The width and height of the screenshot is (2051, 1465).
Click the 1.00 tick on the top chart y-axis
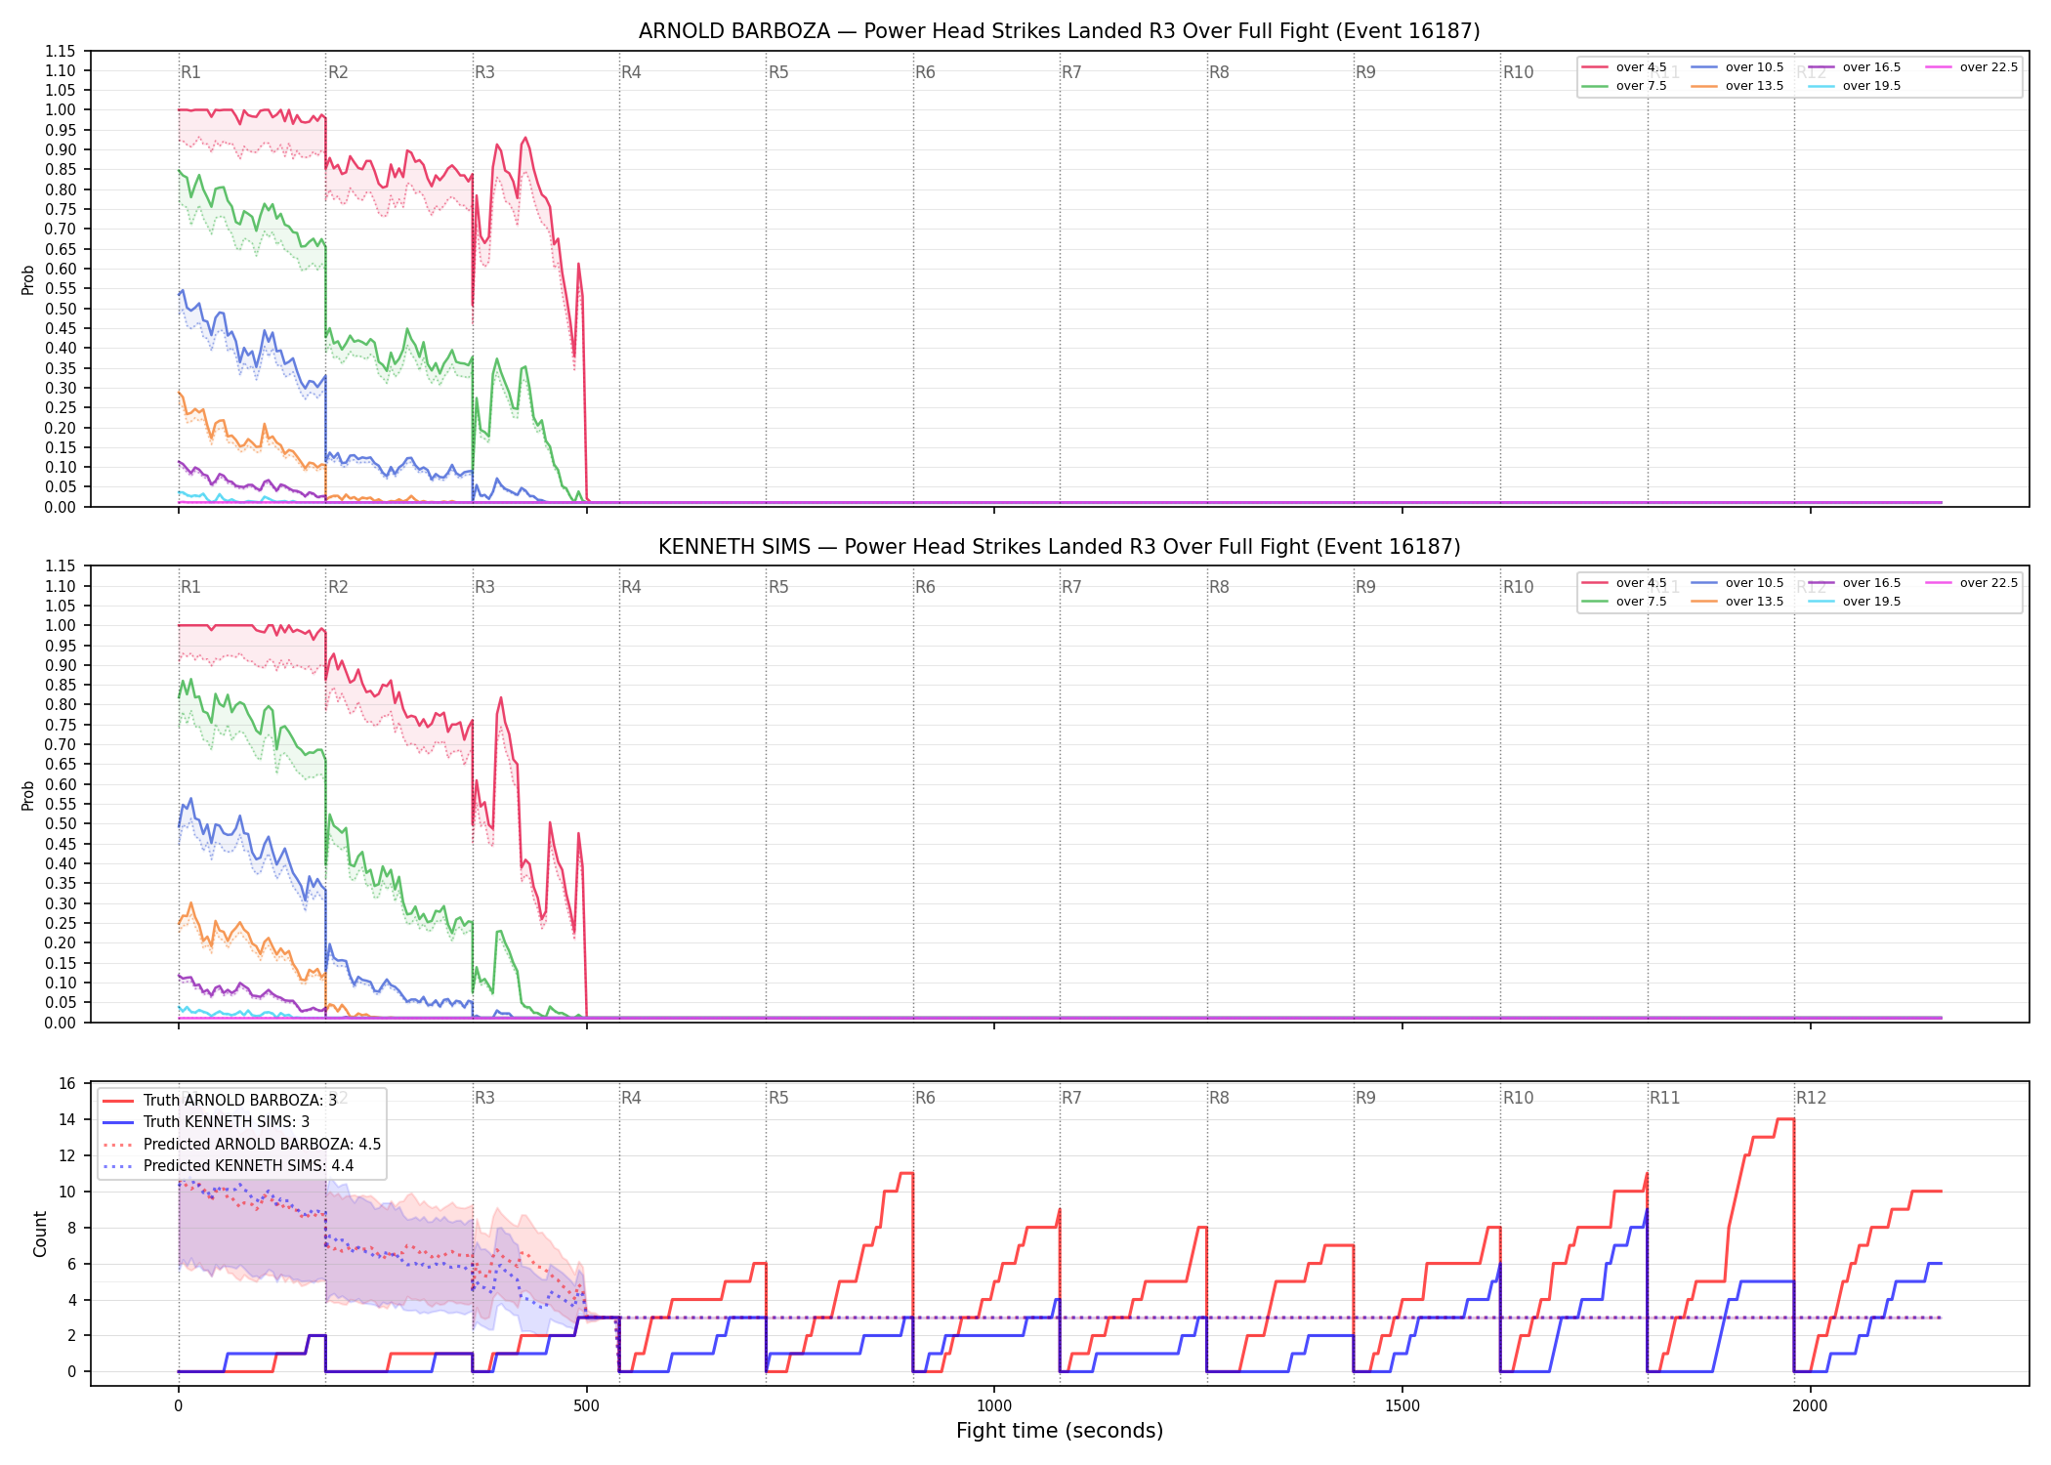[x=61, y=110]
